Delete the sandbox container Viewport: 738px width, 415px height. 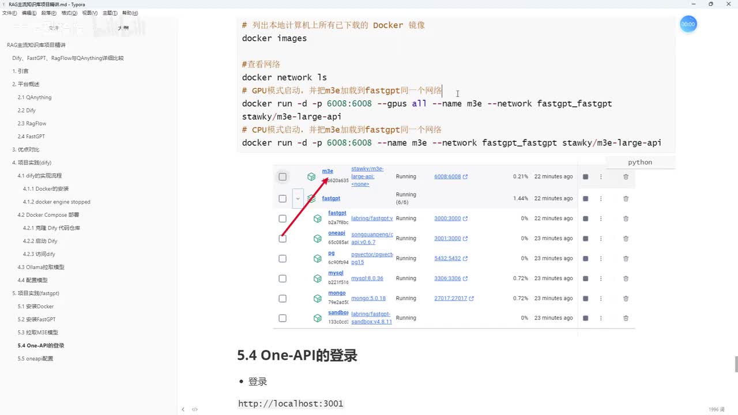pos(626,318)
